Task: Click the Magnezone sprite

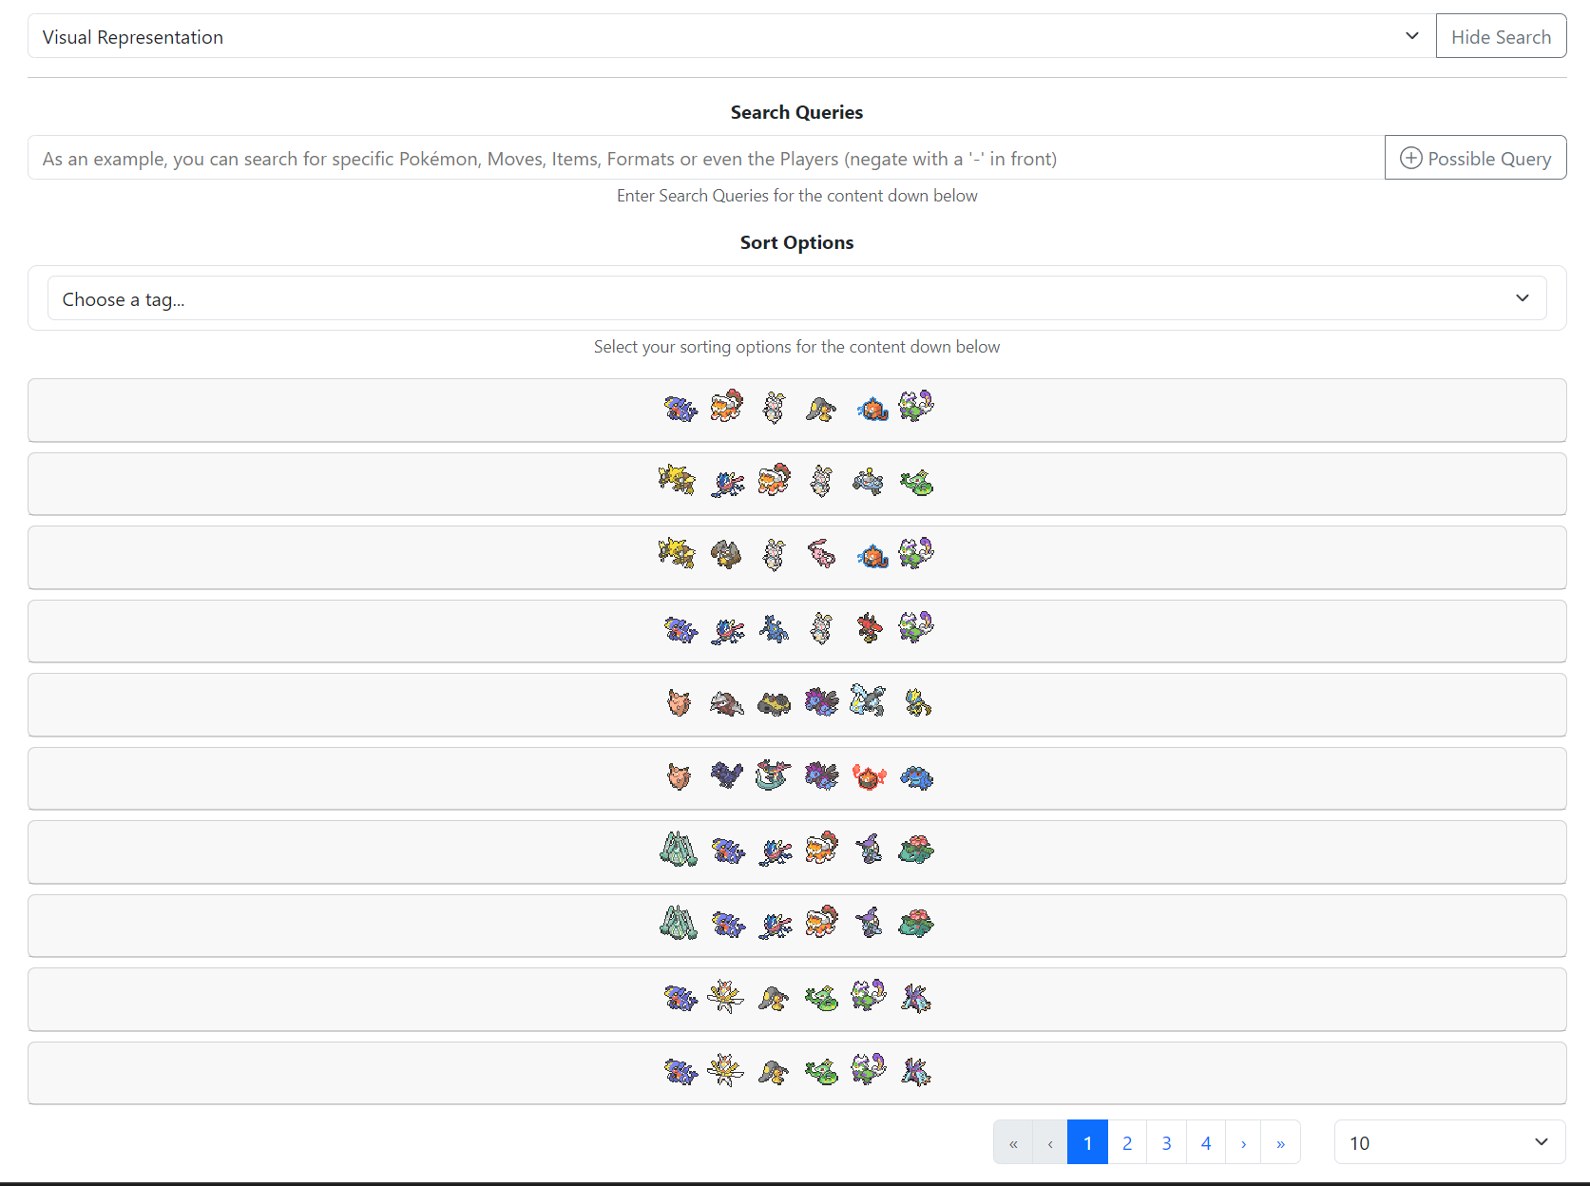Action: [868, 482]
